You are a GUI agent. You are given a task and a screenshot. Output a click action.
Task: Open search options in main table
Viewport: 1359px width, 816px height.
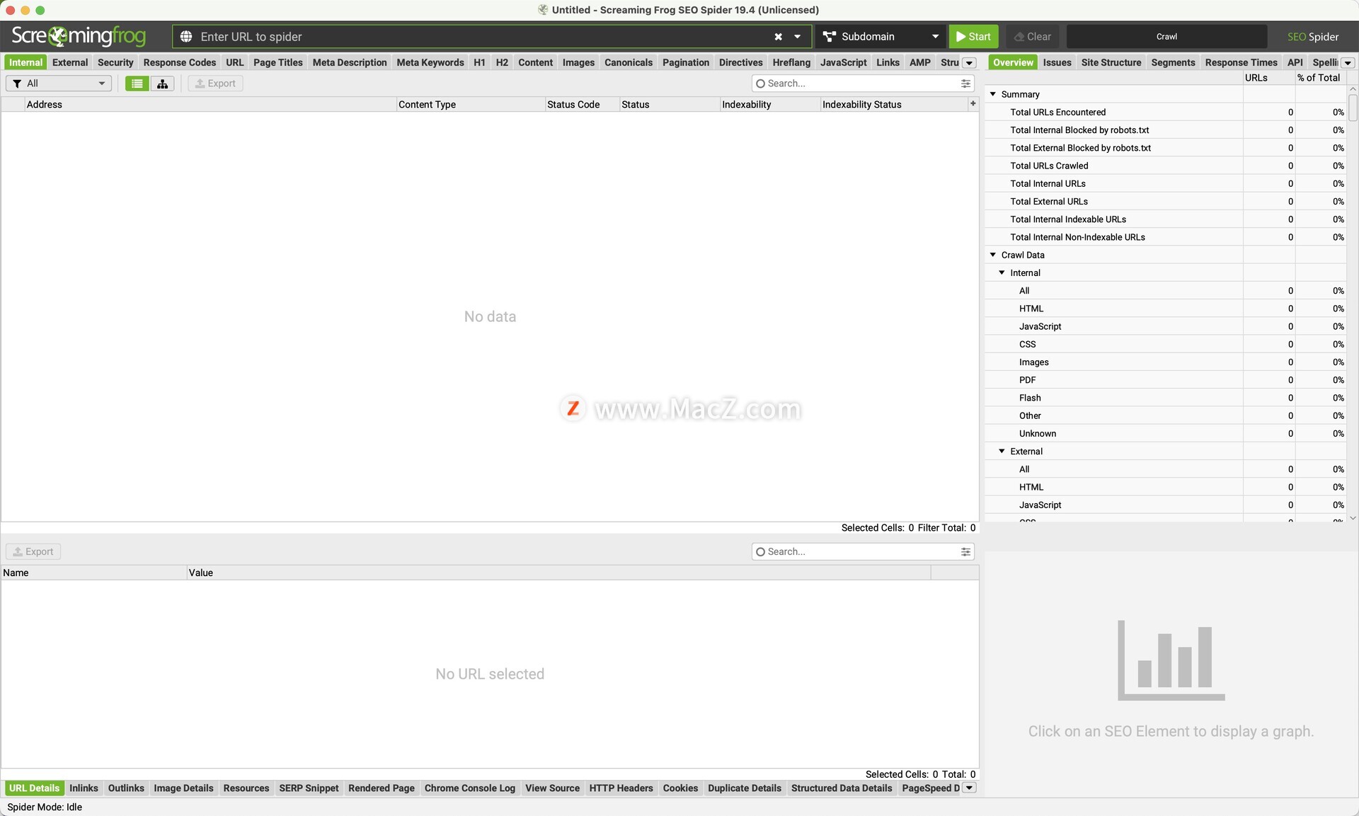pyautogui.click(x=965, y=84)
